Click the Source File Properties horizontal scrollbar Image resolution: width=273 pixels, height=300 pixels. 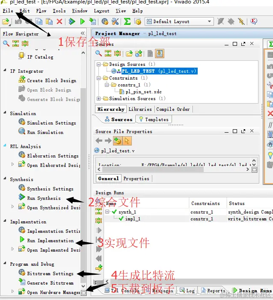pos(153,169)
